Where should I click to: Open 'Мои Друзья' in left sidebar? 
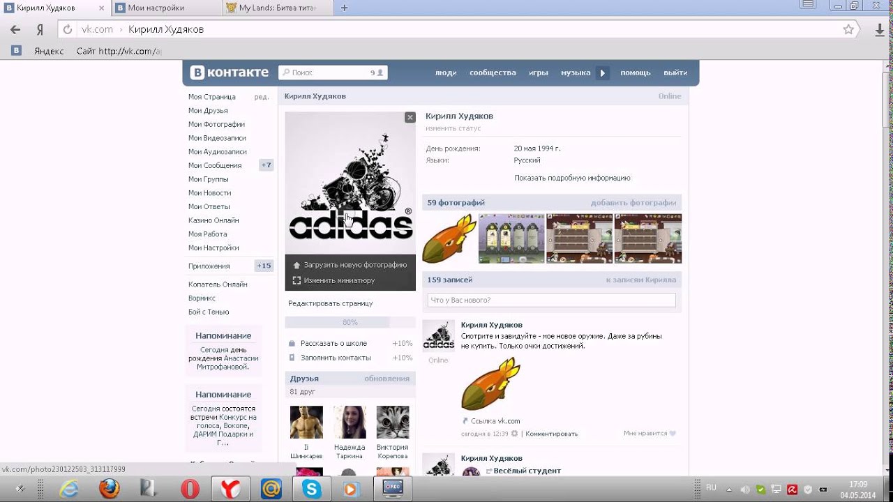pos(208,110)
